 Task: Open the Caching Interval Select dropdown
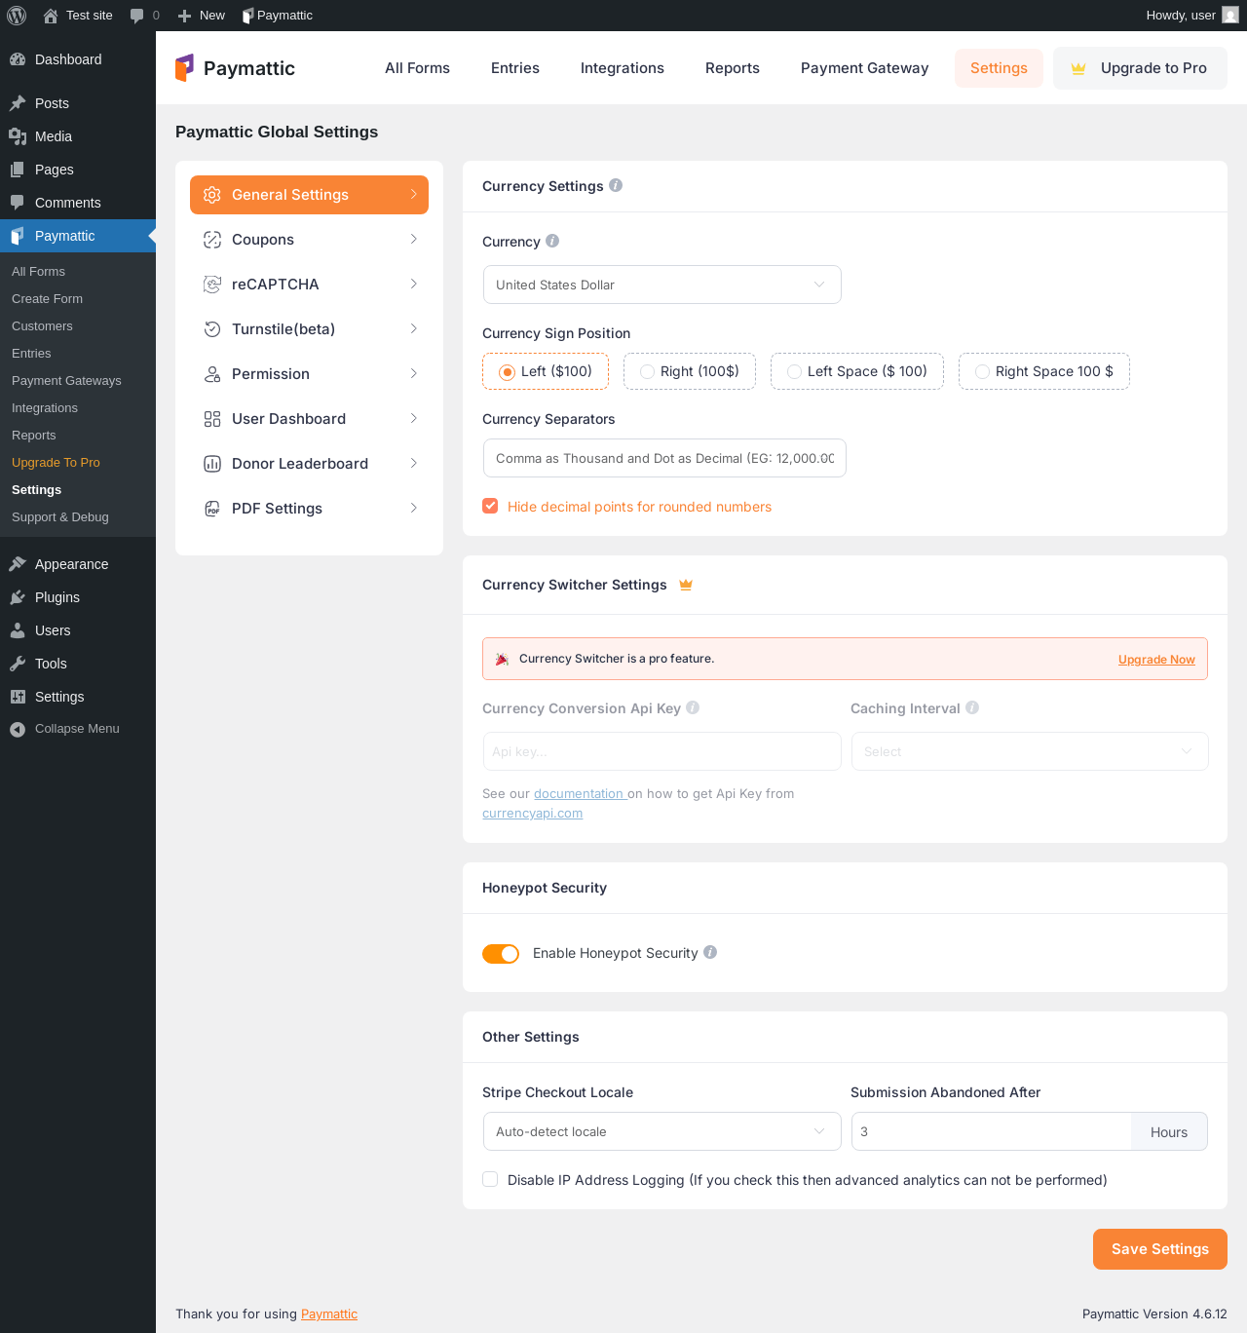pyautogui.click(x=1030, y=751)
